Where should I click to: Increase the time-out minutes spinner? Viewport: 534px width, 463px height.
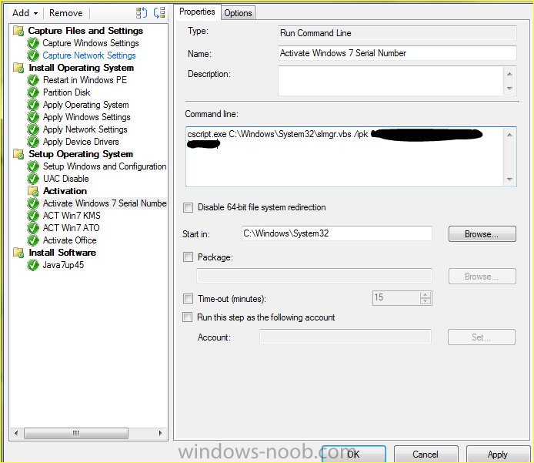[x=426, y=295]
